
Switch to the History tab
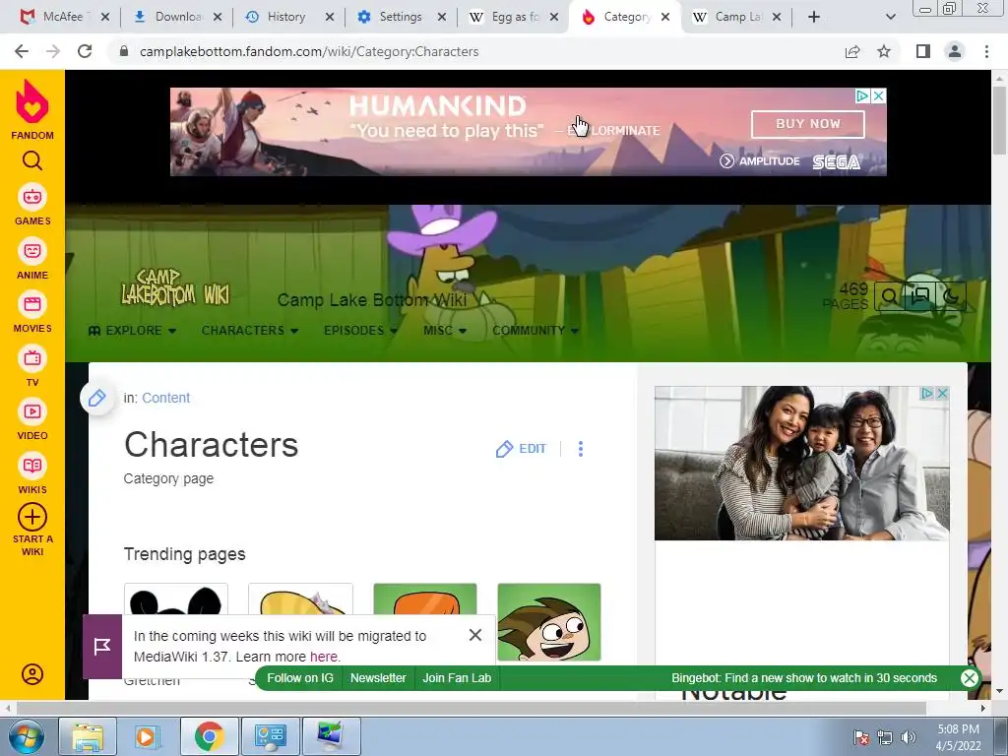click(287, 18)
